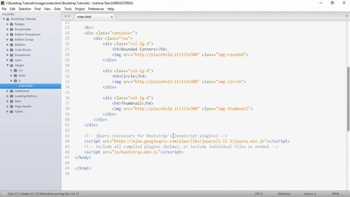Click the Page Header folder label
350x197 pixels.
click(x=23, y=106)
